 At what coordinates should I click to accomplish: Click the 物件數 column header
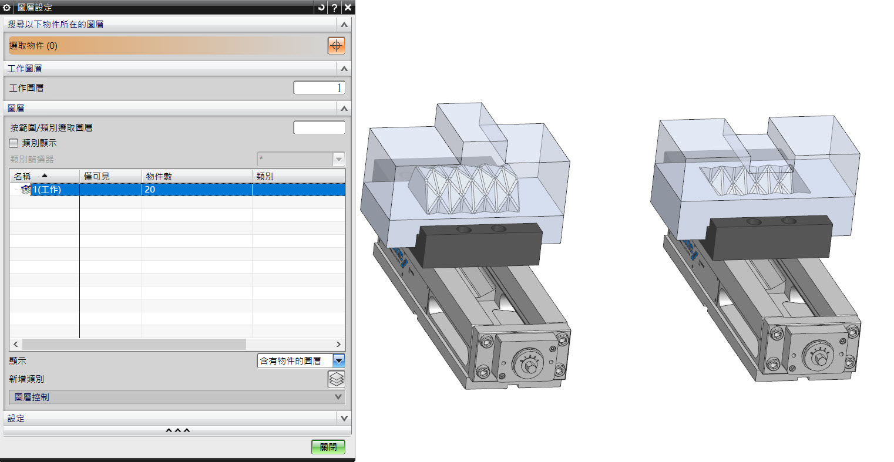point(197,176)
